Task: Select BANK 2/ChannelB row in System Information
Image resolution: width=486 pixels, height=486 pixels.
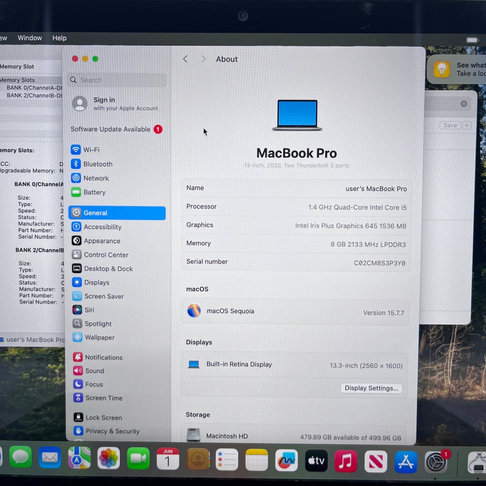Action: pyautogui.click(x=34, y=96)
